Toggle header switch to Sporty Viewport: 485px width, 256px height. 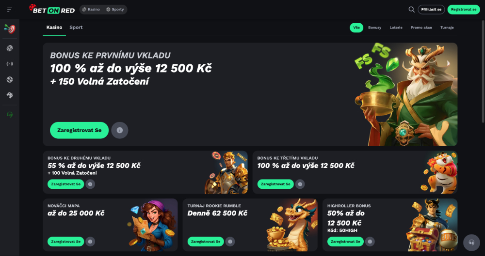(x=115, y=10)
